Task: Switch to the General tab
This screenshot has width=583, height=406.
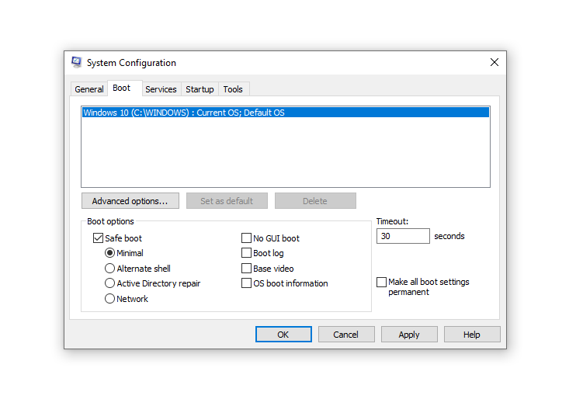Action: click(x=89, y=89)
